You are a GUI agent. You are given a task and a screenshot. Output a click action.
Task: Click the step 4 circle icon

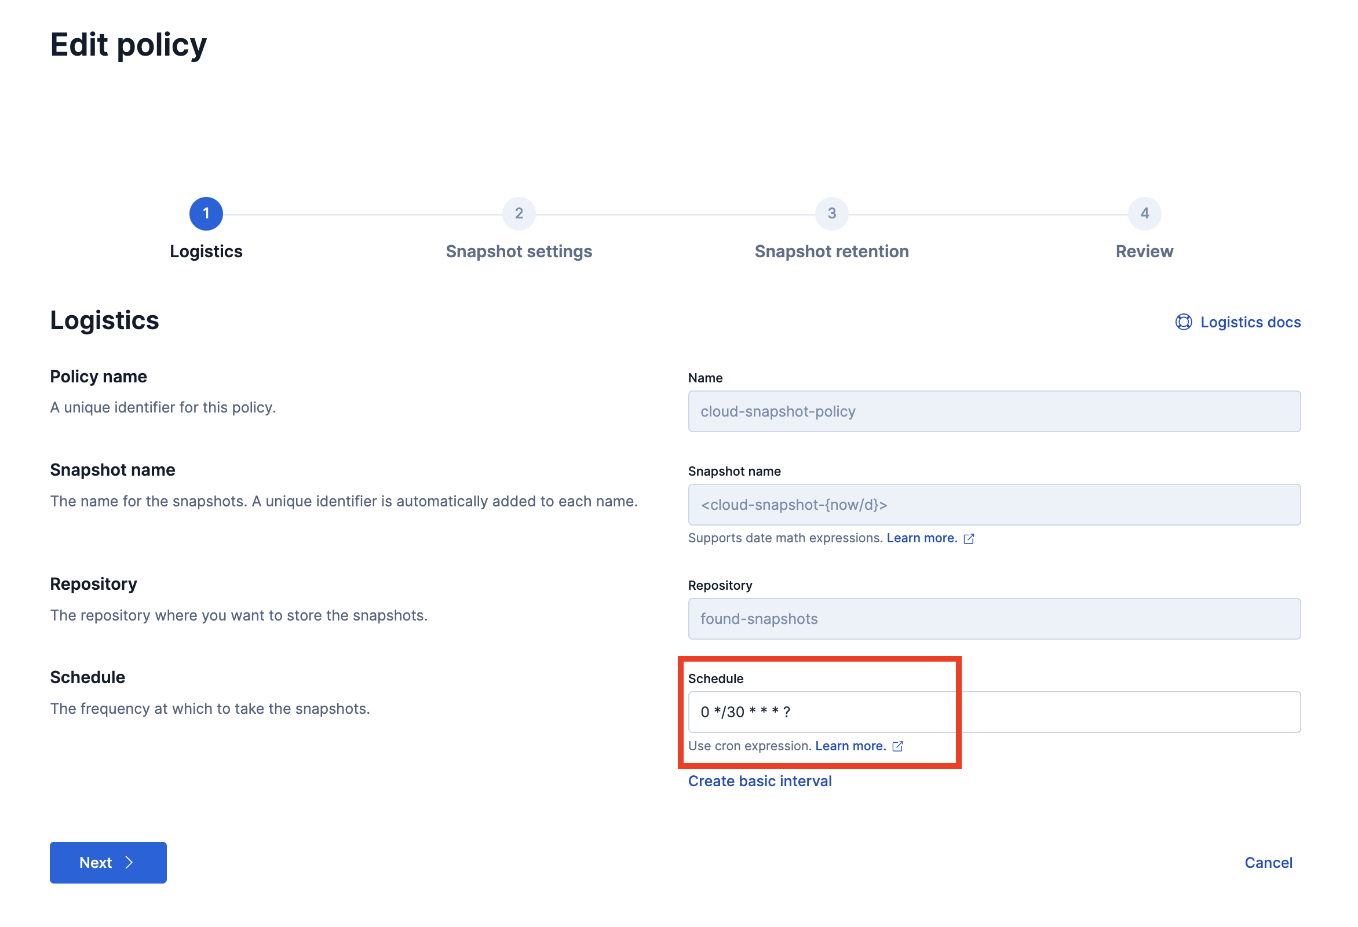point(1144,214)
